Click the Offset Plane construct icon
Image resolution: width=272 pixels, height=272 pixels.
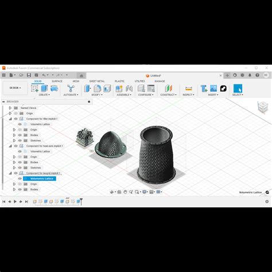pyautogui.click(x=168, y=88)
